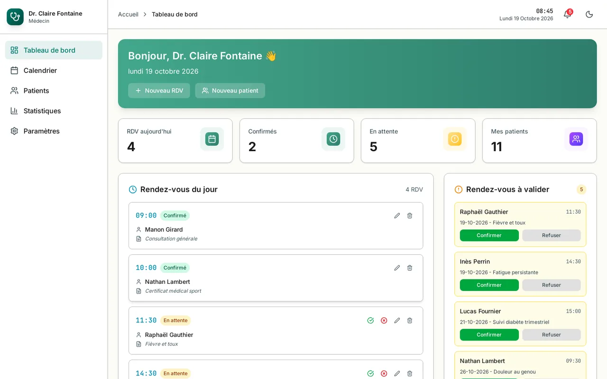Approve the 14:30 appointment with the check icon
The height and width of the screenshot is (379, 607).
pos(370,373)
